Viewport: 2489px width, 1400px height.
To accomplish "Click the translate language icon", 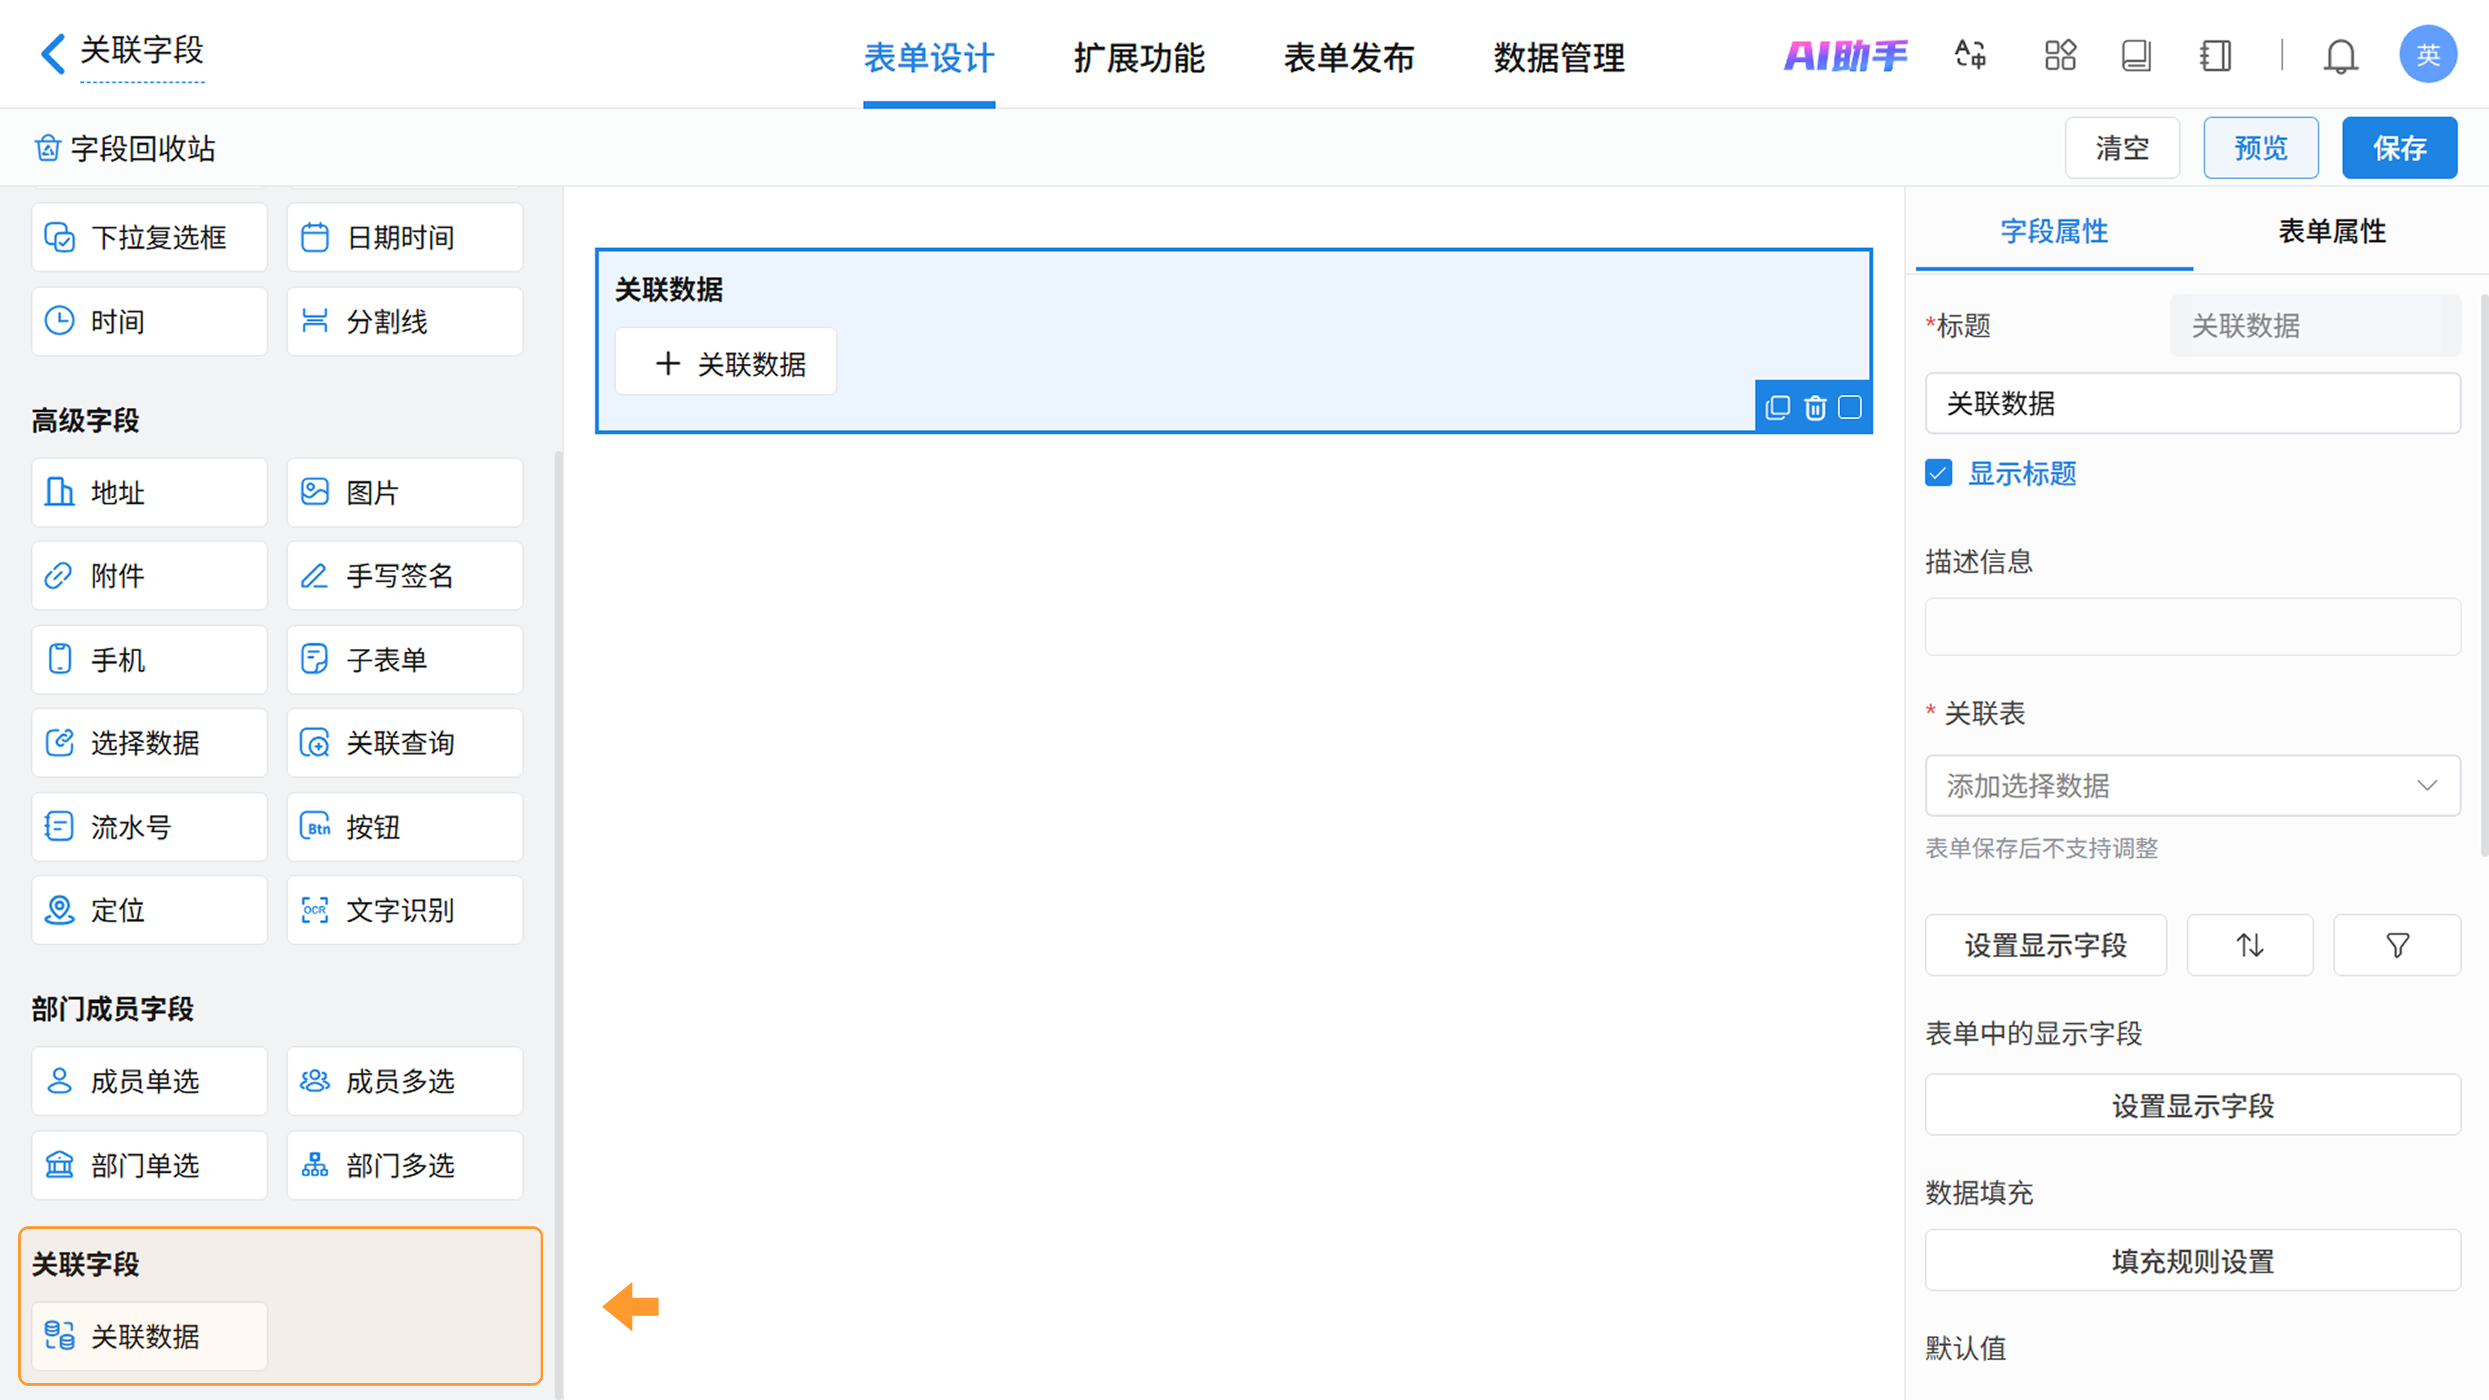I will tap(1969, 55).
